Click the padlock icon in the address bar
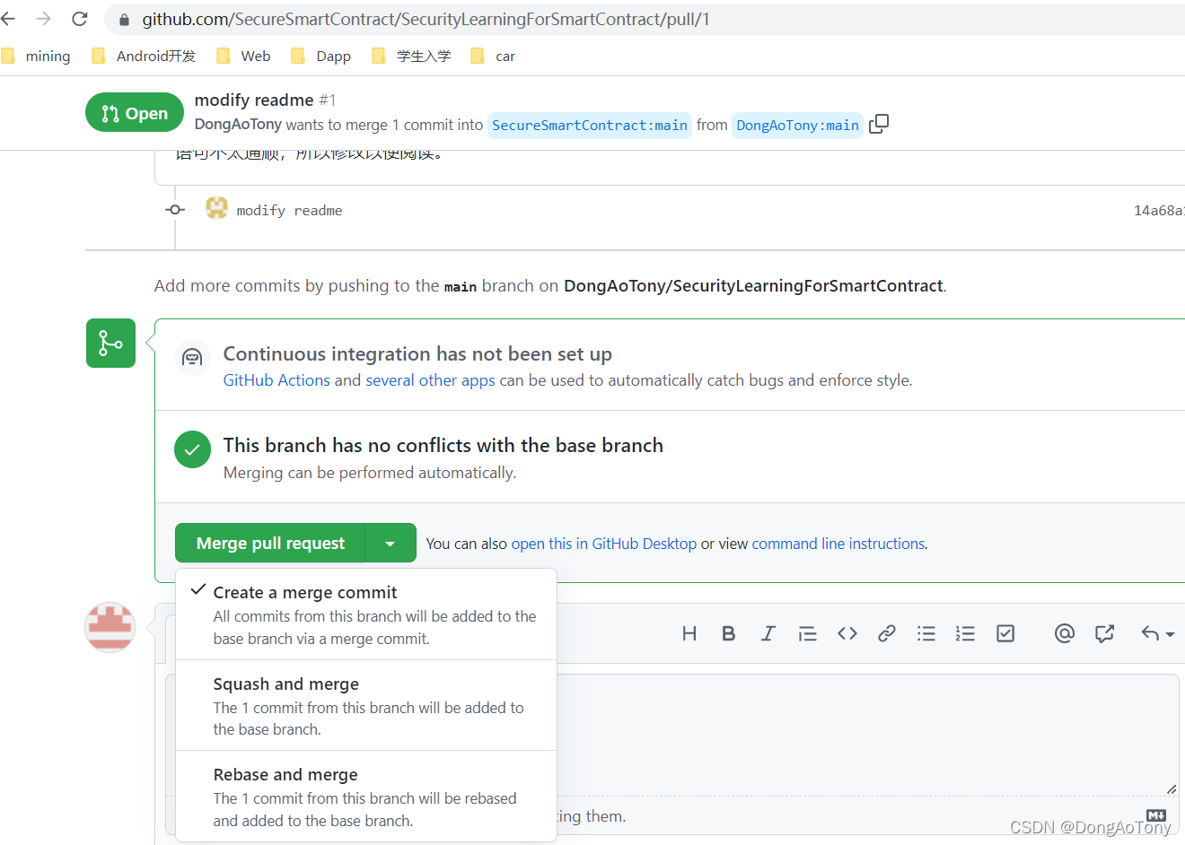 pyautogui.click(x=124, y=20)
